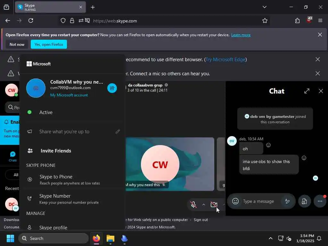React to 'ima use obs' message

click(304, 158)
